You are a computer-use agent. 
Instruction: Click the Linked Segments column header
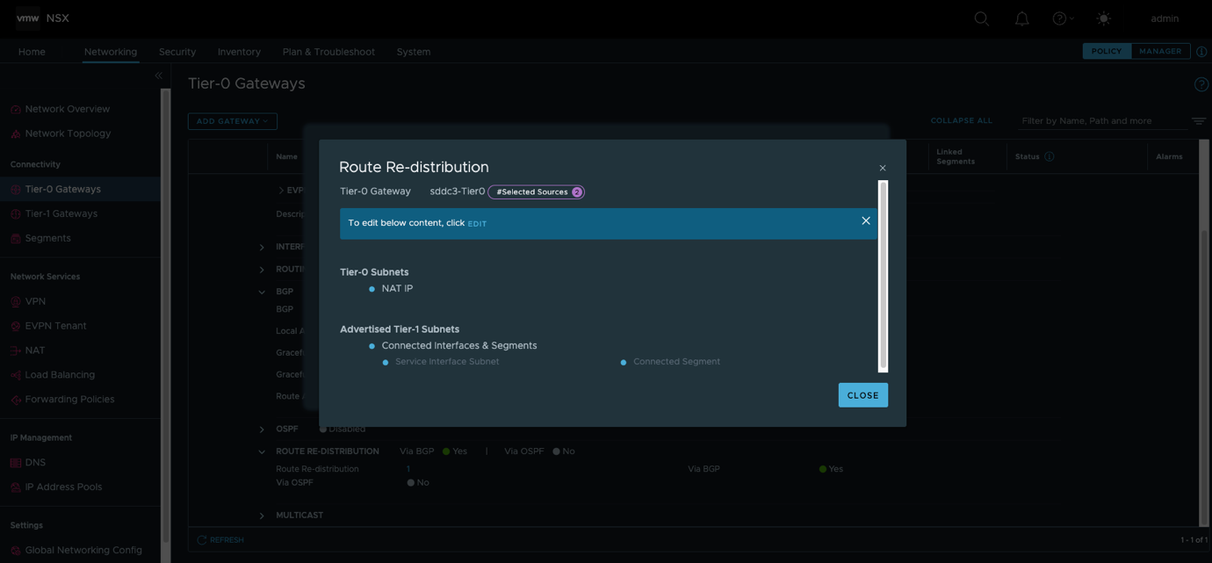coord(956,156)
